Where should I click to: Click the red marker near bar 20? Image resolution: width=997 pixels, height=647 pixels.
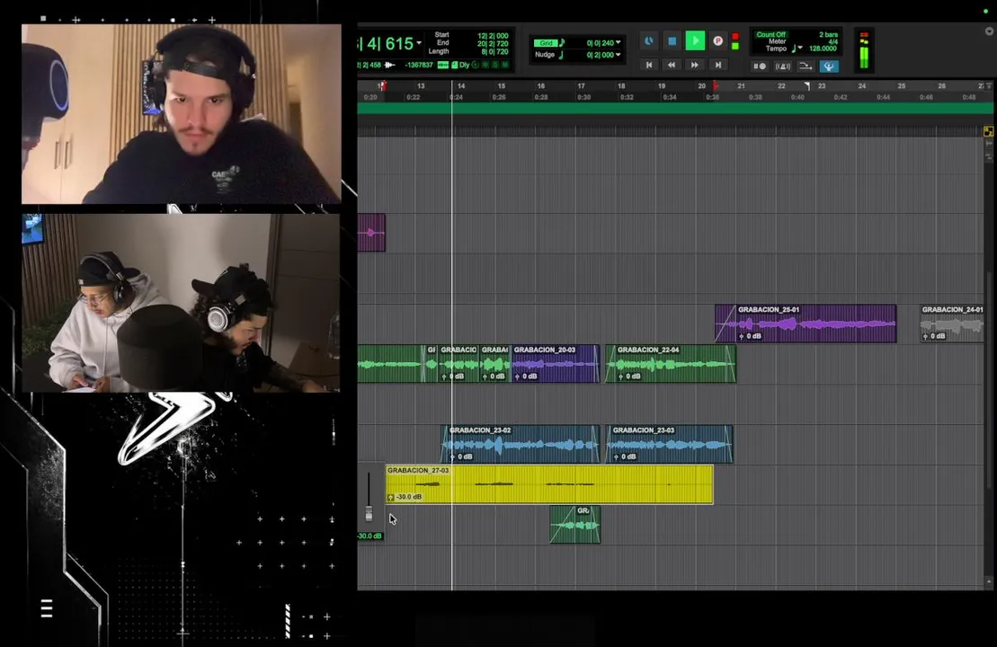point(716,85)
